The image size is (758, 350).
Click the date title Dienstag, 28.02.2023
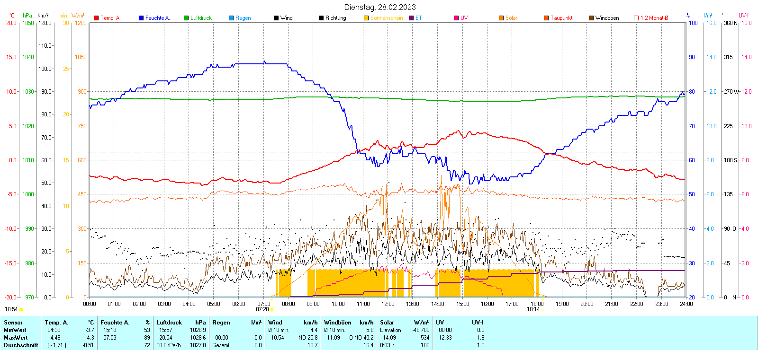pyautogui.click(x=380, y=7)
